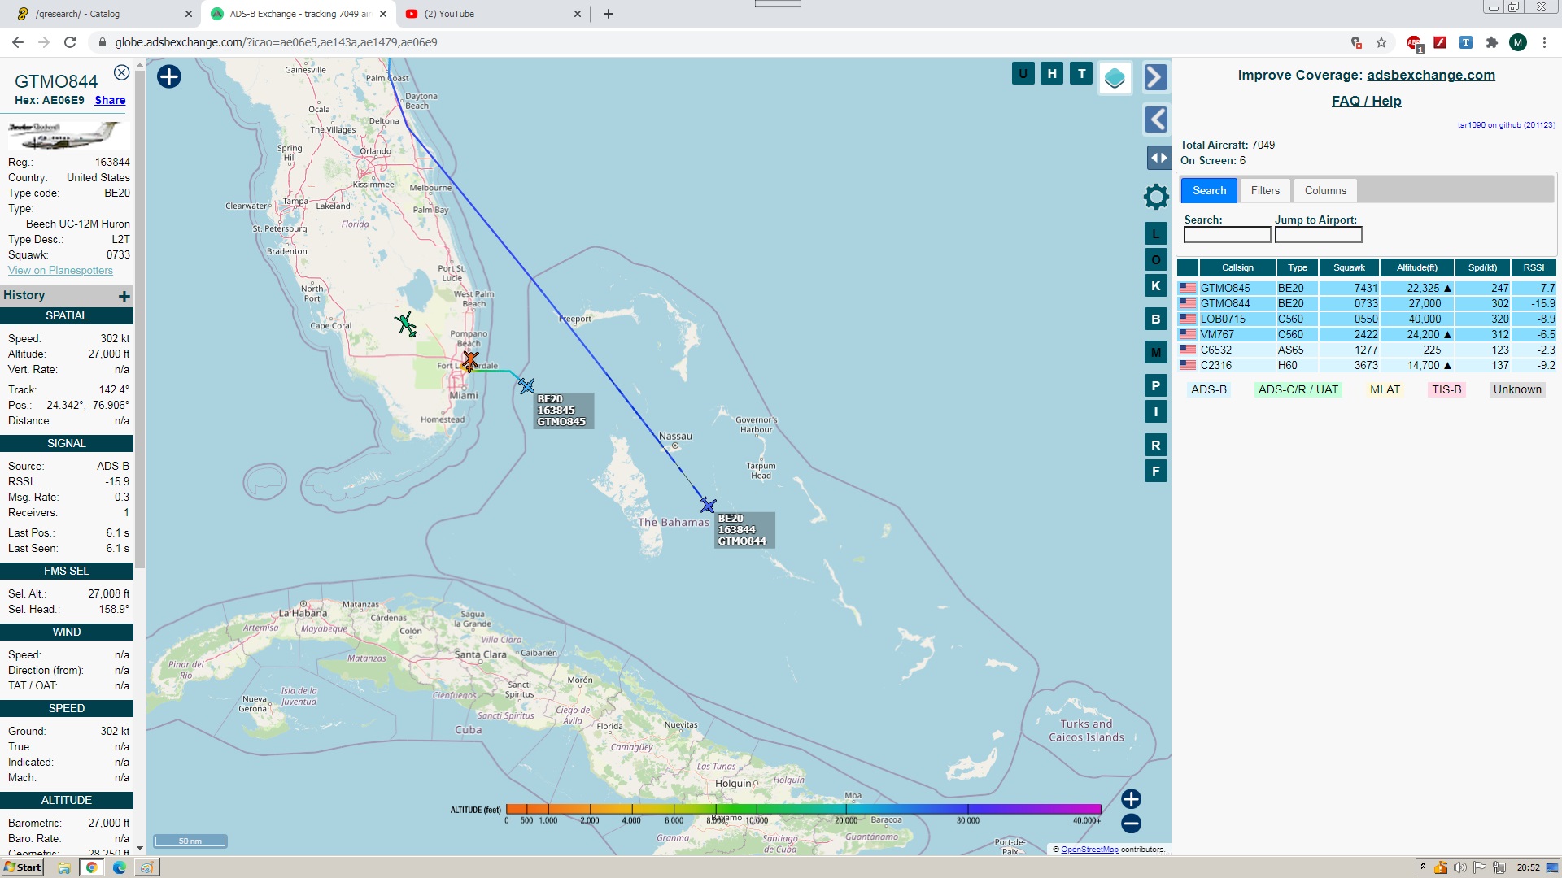Click the TIS-B legend swatch
The height and width of the screenshot is (878, 1562).
pos(1446,389)
